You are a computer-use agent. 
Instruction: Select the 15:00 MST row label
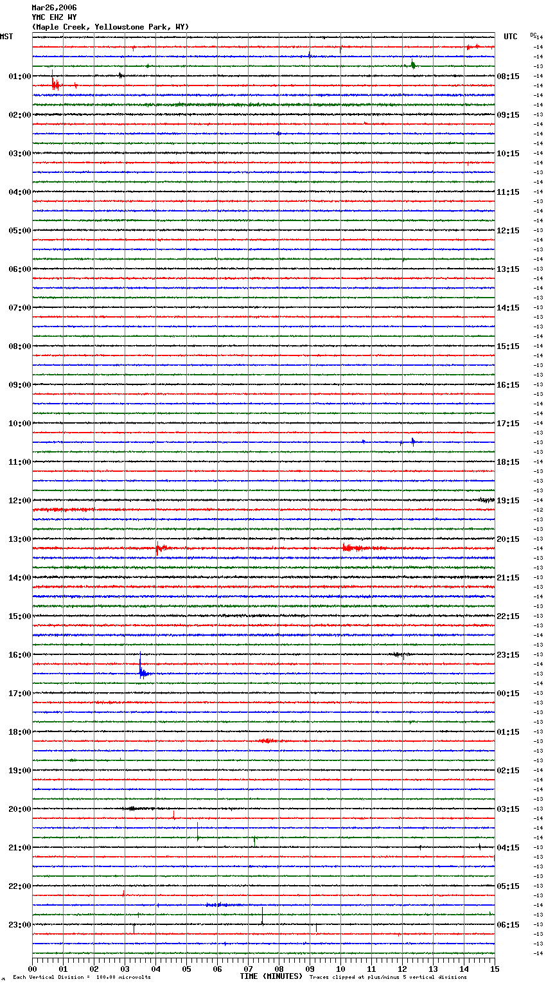19,616
